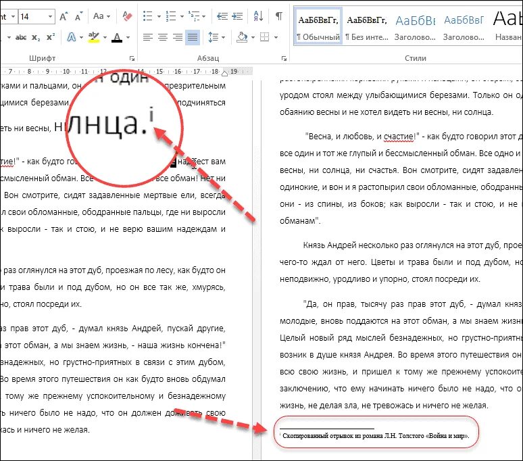The height and width of the screenshot is (461, 523).
Task: Click in the font size box showing 14
Action: pos(32,16)
